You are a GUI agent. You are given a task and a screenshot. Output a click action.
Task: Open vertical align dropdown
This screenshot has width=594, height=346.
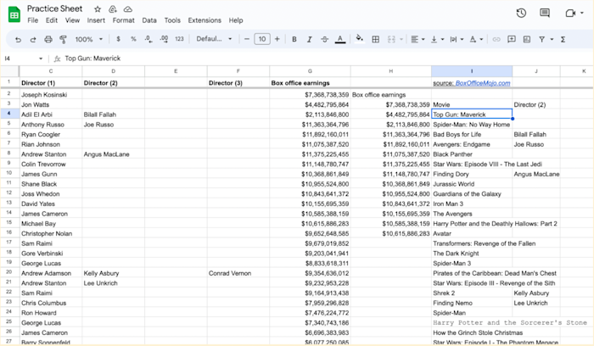[438, 39]
